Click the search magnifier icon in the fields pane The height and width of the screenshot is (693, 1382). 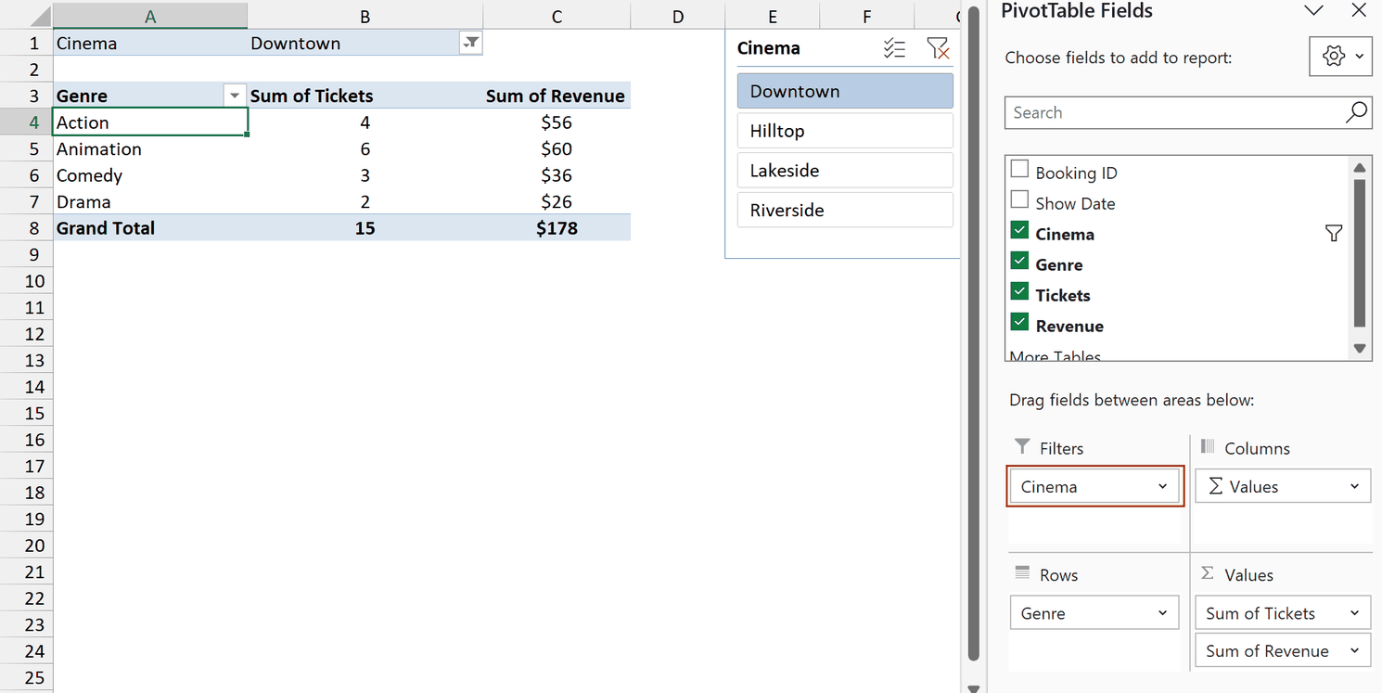tap(1356, 112)
